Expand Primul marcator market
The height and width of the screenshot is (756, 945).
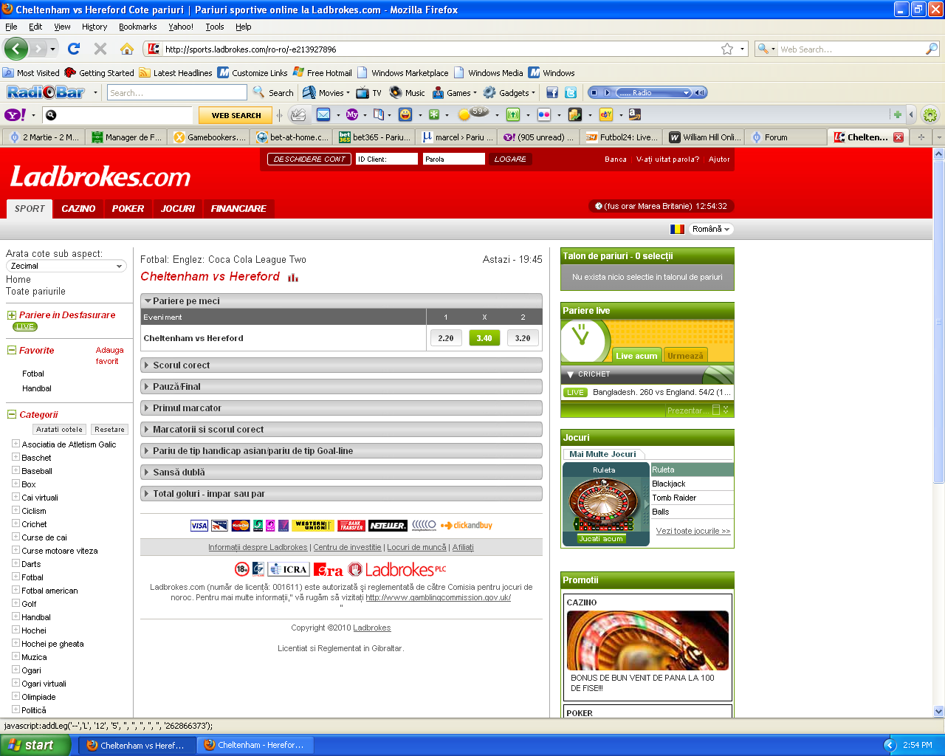pyautogui.click(x=341, y=408)
